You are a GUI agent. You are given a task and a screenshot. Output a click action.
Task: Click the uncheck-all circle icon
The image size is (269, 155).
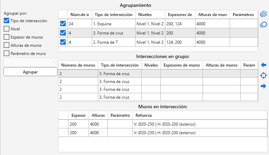click(x=264, y=25)
